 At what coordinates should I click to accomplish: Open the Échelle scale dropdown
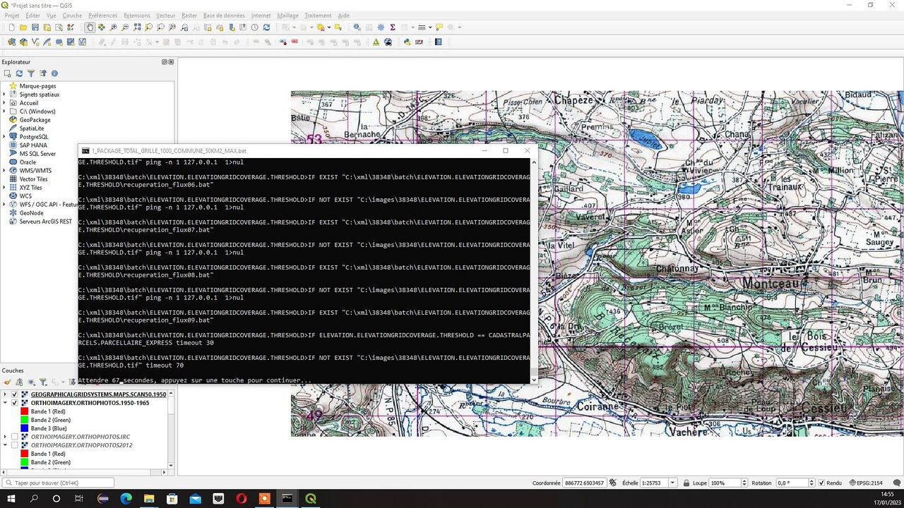(x=672, y=483)
